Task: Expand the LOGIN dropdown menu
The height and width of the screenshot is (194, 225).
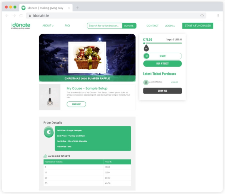Action: click(170, 26)
